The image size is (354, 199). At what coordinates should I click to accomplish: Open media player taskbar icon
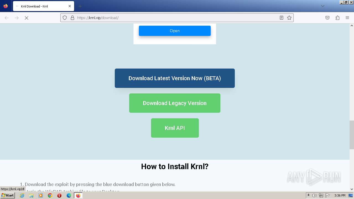(x=41, y=195)
